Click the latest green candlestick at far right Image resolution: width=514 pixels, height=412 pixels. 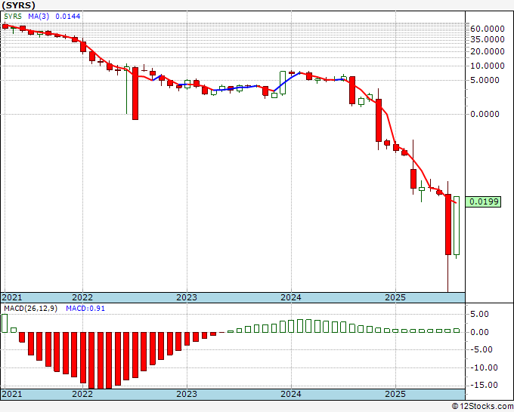pos(457,226)
